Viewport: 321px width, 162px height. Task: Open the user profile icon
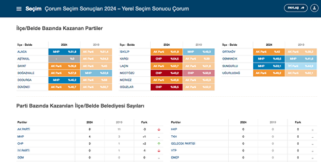pyautogui.click(x=314, y=8)
